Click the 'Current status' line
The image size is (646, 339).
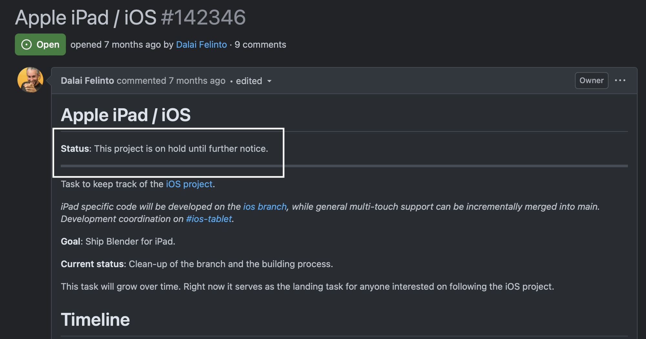pyautogui.click(x=197, y=264)
